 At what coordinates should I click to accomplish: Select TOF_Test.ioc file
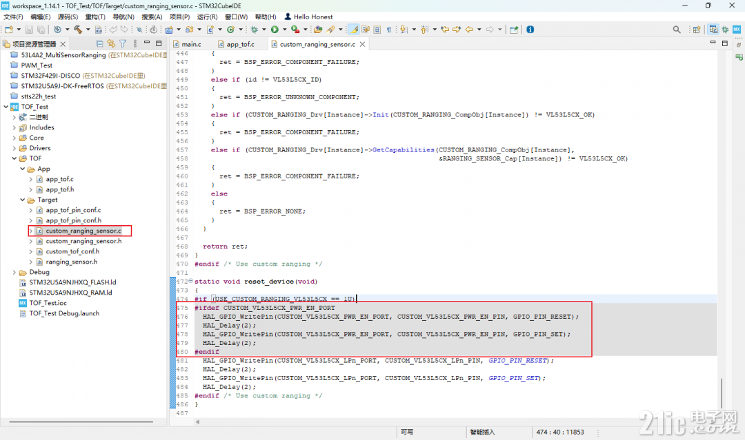[48, 303]
